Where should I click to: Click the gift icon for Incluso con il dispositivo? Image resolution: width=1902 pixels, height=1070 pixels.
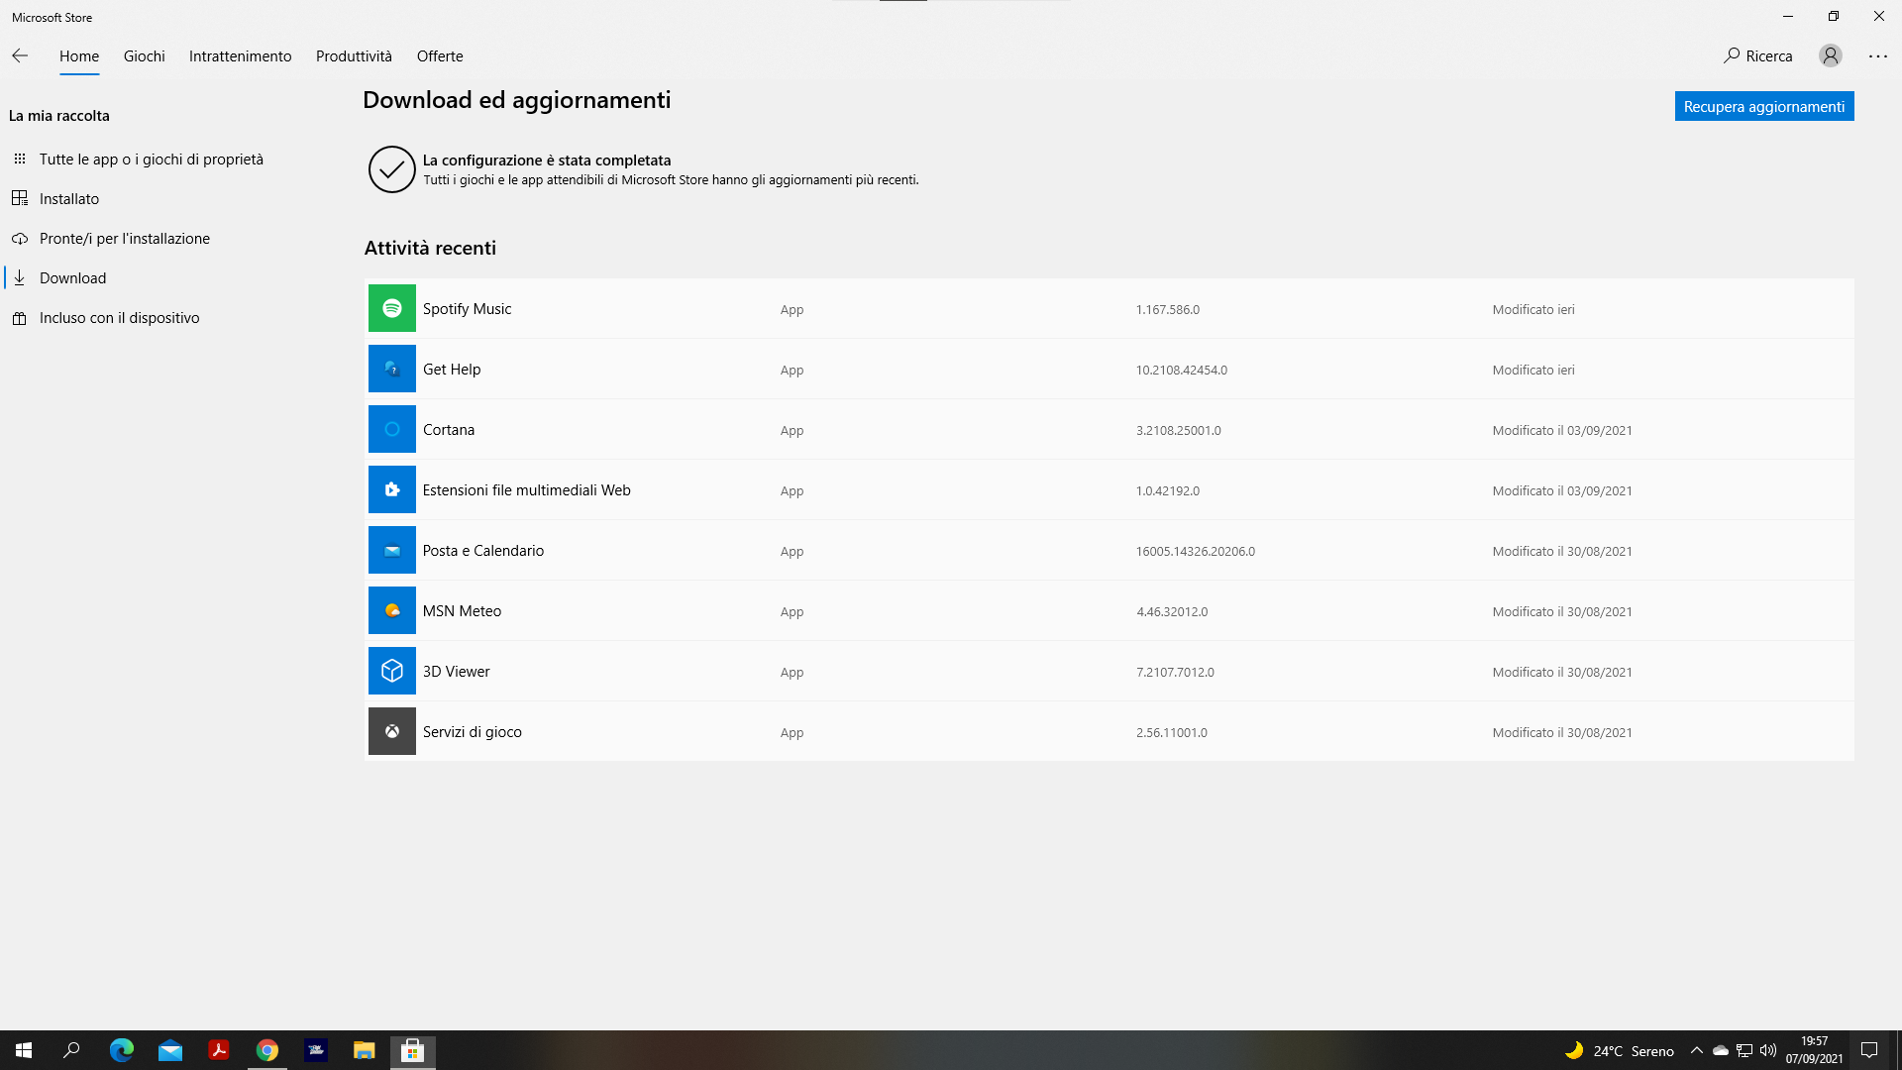pyautogui.click(x=20, y=318)
